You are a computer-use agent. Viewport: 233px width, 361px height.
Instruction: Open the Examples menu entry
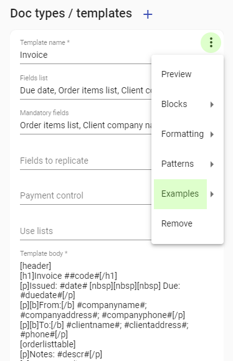coord(180,194)
